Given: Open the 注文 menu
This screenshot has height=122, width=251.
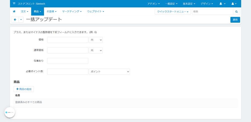Looking at the screenshot, I should coord(25,11).
